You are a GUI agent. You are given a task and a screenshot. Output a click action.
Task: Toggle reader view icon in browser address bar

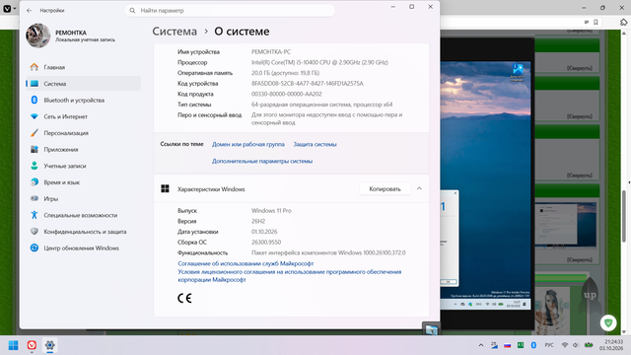[587, 22]
